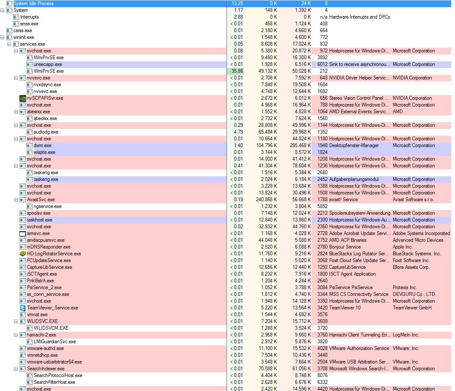The width and height of the screenshot is (455, 391).
Task: Click 'Hardware Interrupts and DPCs' description
Action: [359, 17]
